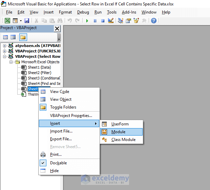Viewport: 210px width, 190px height.
Task: Click the Cut scissors icon
Action: [x=36, y=21]
